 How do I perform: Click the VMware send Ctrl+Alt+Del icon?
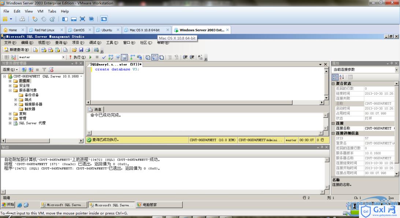(x=22, y=19)
